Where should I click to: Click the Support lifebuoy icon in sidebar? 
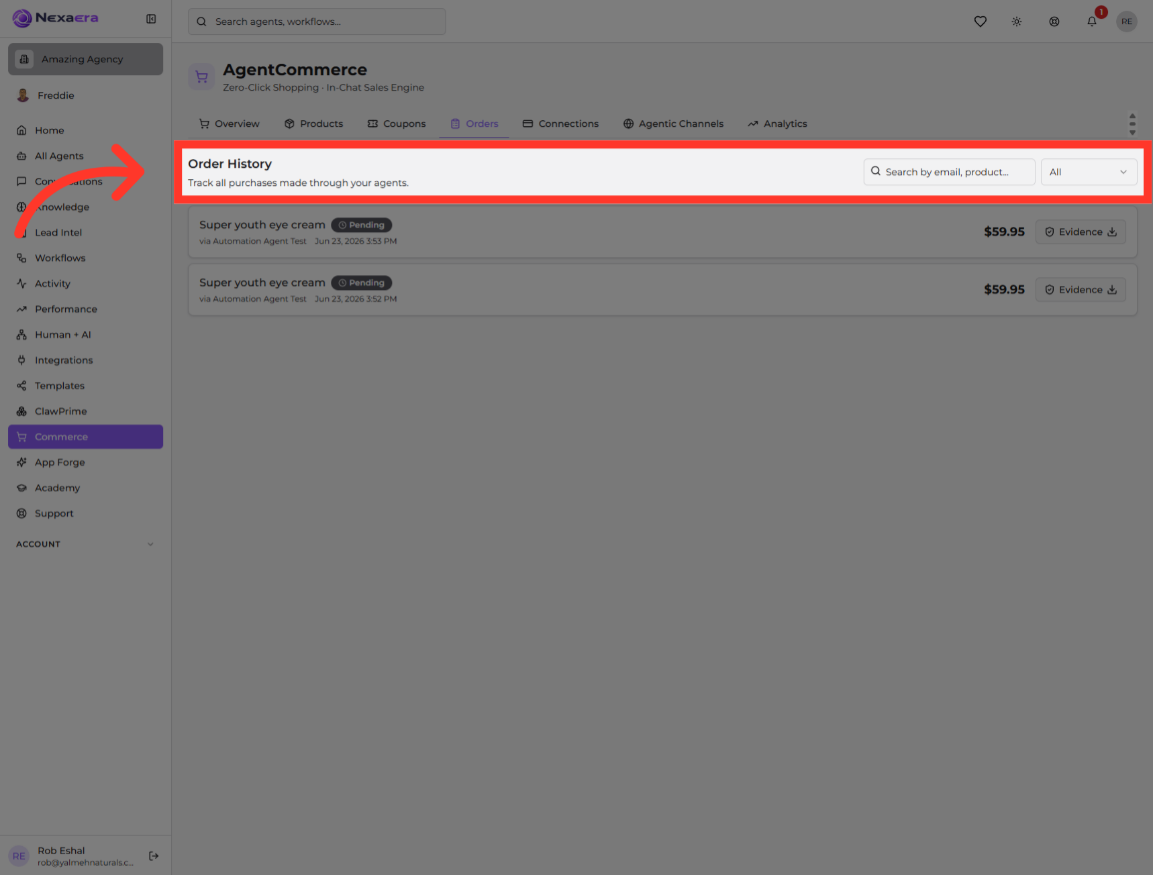coord(21,513)
